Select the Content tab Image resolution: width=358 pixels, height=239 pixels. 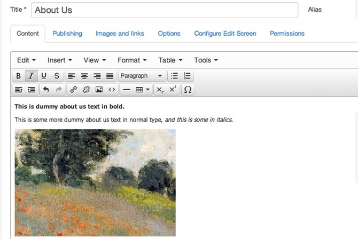click(28, 34)
